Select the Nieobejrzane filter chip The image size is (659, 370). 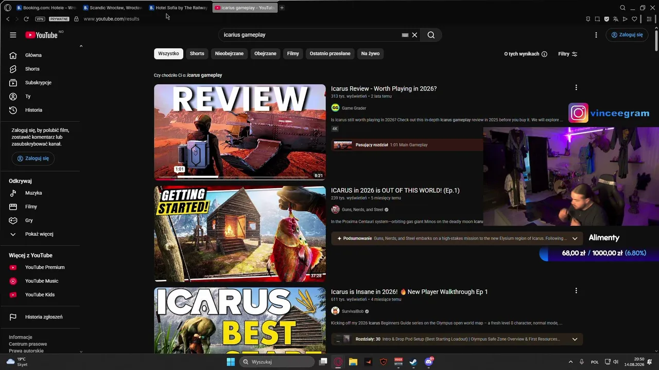coord(229,53)
